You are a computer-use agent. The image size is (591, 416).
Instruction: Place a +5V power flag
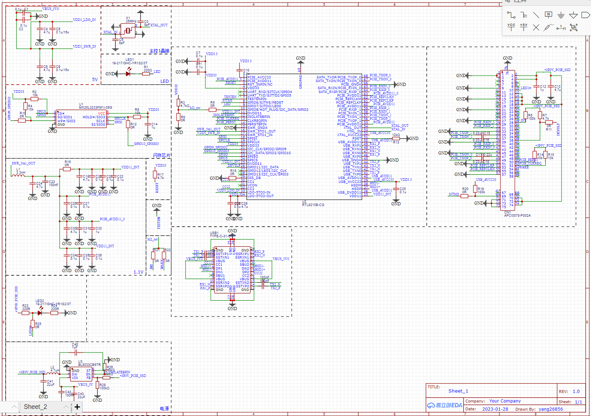coord(523,27)
